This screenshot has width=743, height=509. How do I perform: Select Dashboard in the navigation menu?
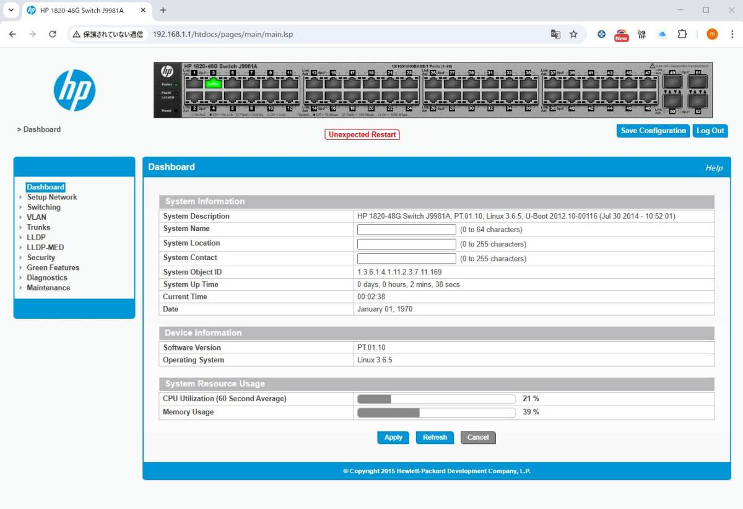(45, 187)
